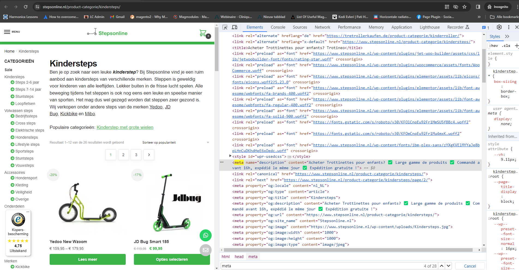This screenshot has height=270, width=519.
Task: Open Kinderstep met grote wielen link
Action: (x=125, y=127)
